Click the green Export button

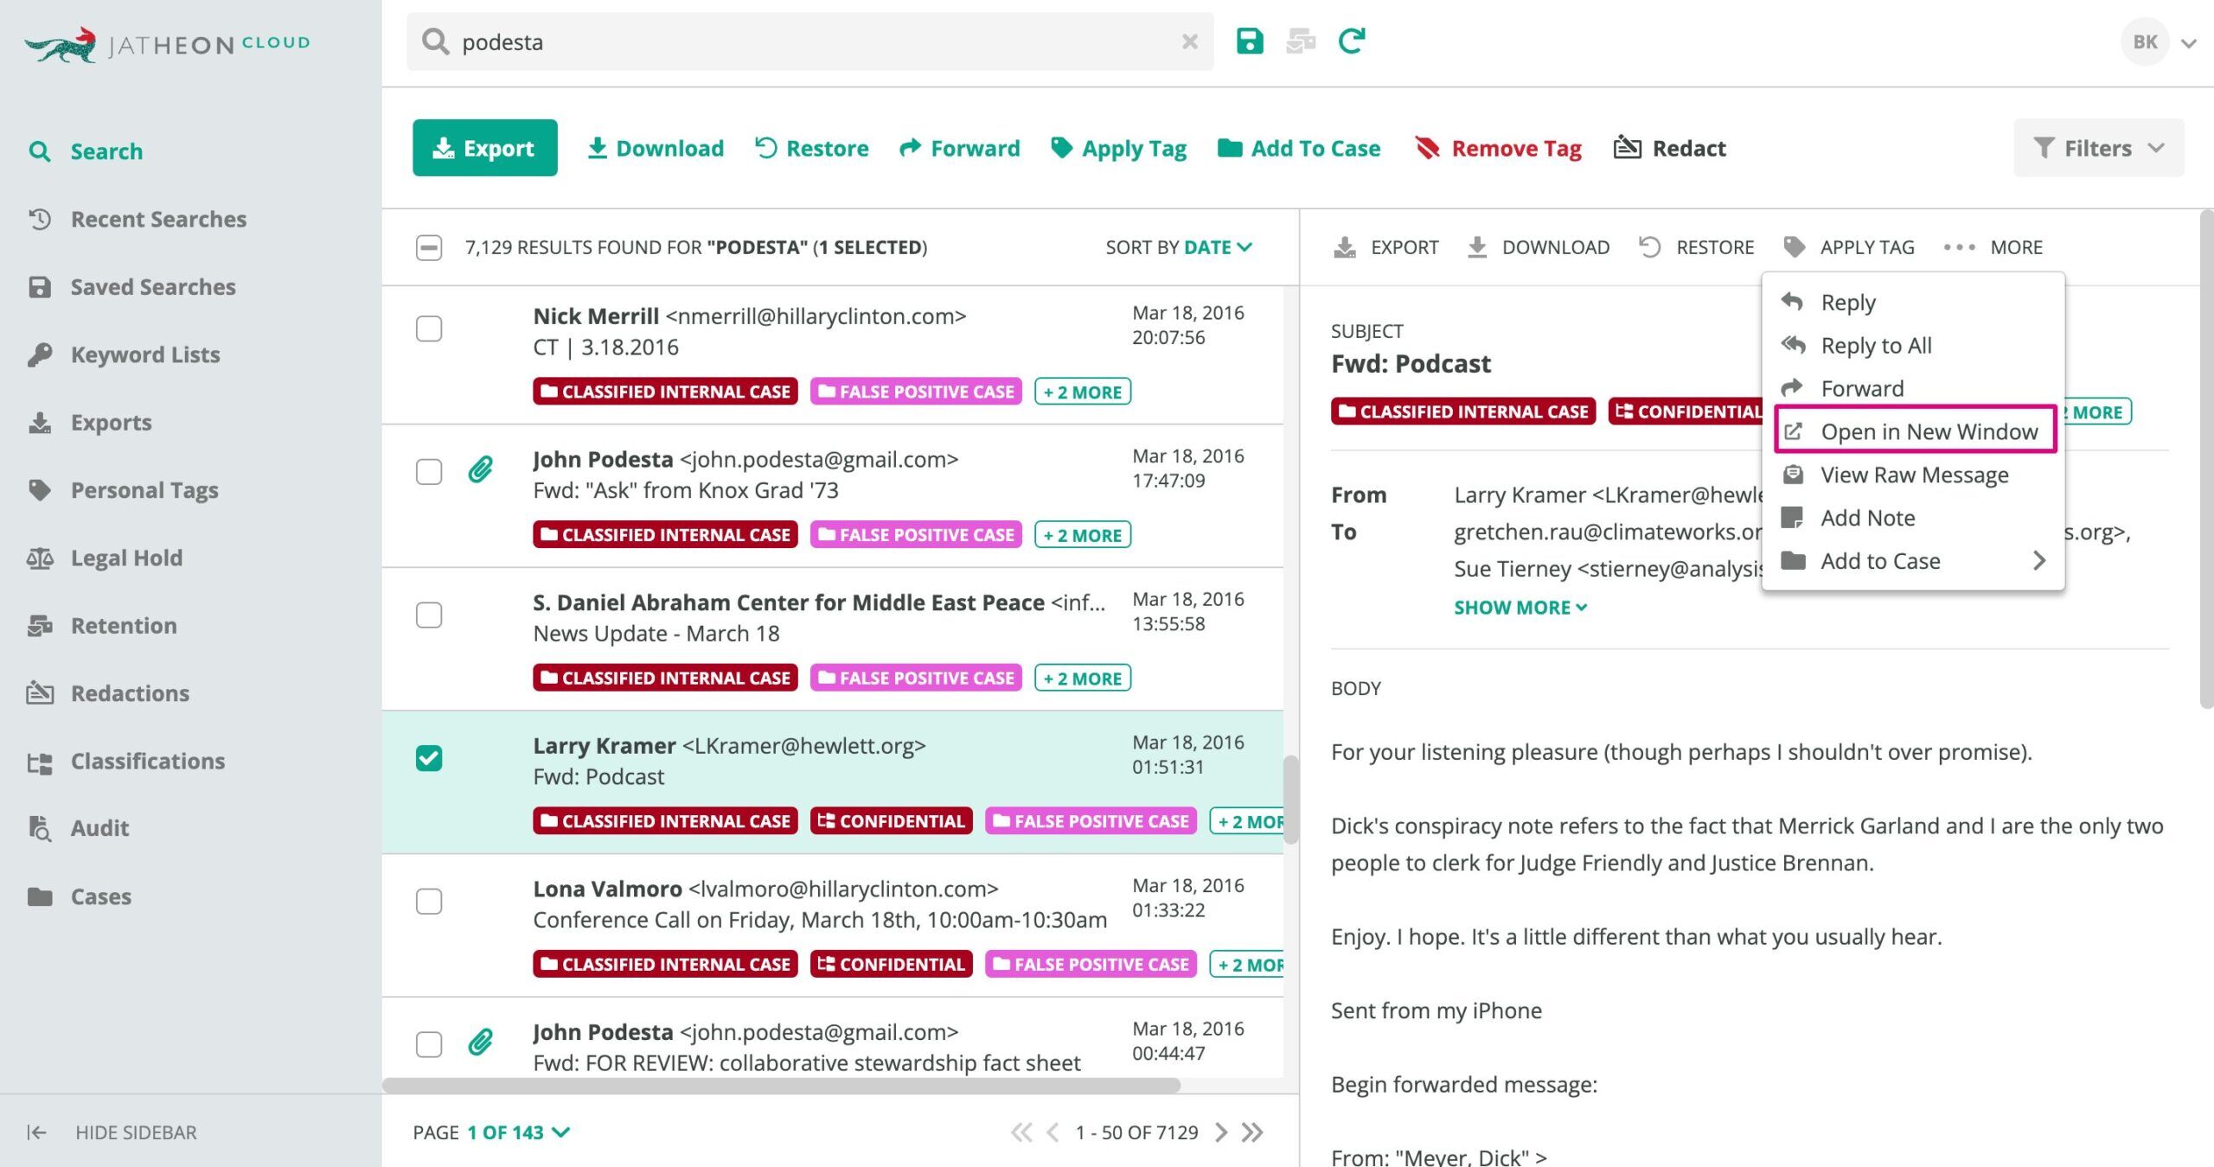click(485, 148)
